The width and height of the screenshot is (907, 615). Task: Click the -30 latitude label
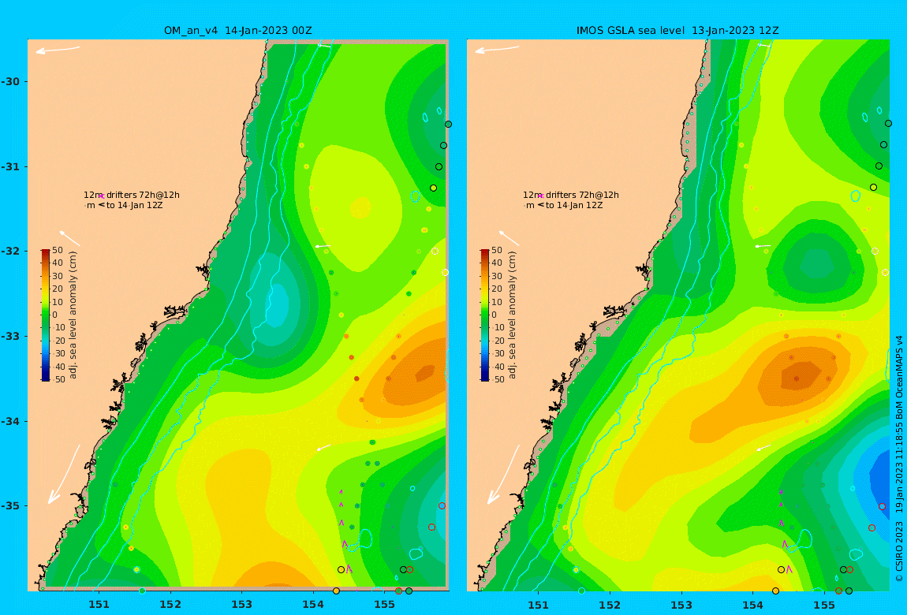click(10, 81)
